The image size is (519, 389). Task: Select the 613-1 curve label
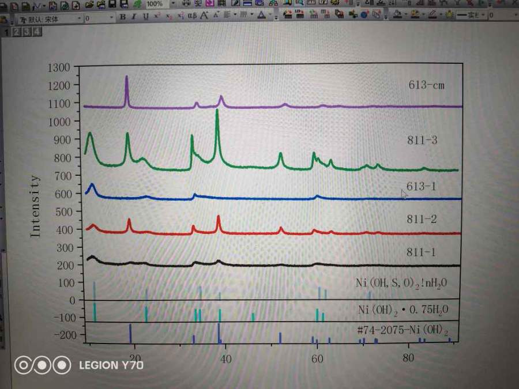coord(422,186)
